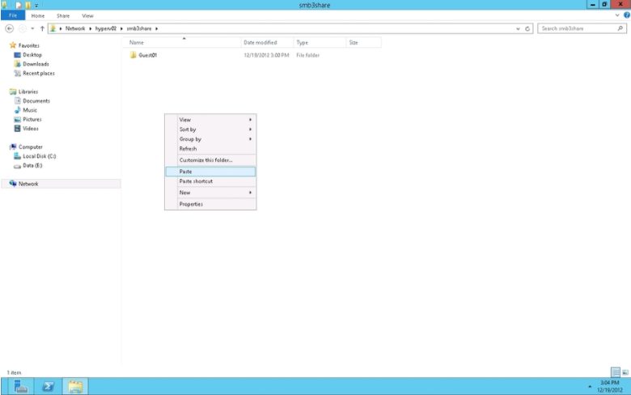
Task: Select Computer in the navigation pane
Action: pos(30,147)
